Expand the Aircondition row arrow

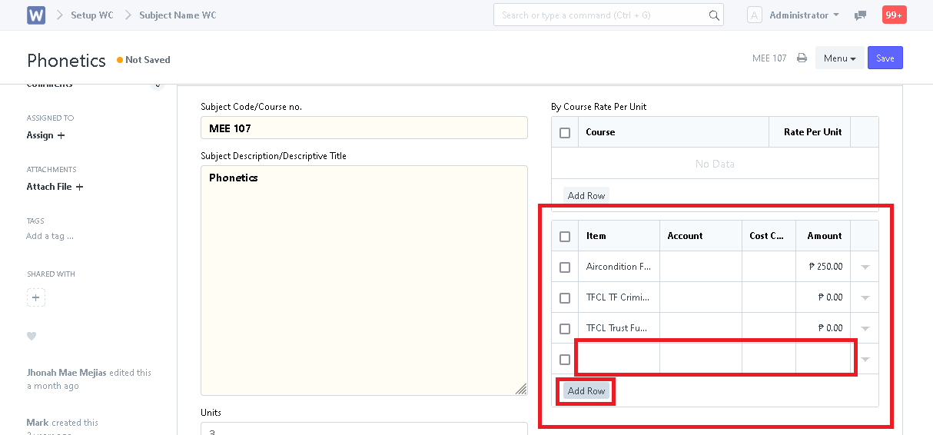tap(865, 267)
